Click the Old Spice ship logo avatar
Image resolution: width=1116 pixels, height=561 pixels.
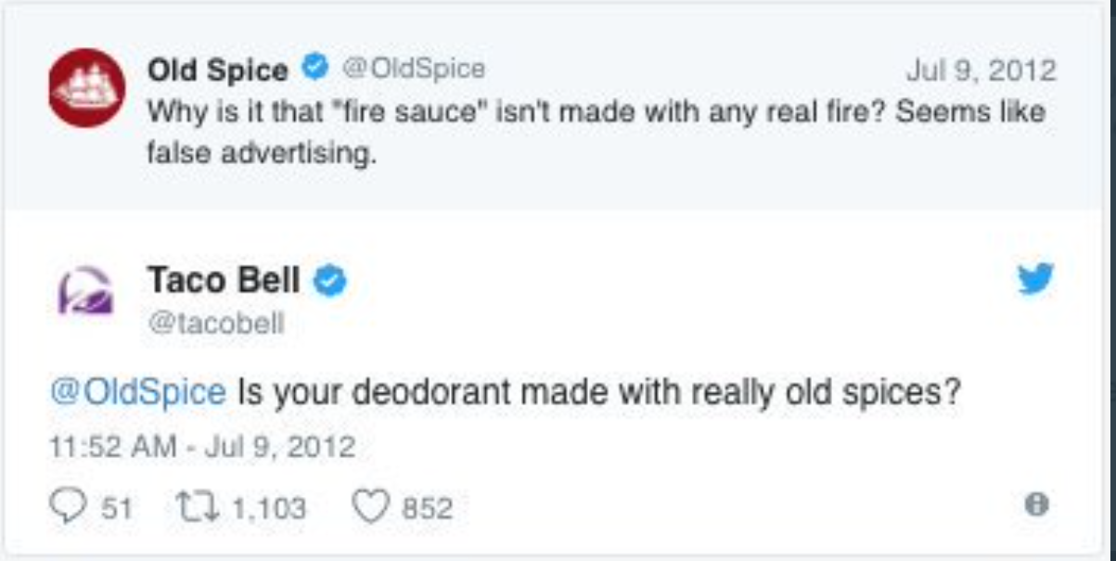point(86,88)
